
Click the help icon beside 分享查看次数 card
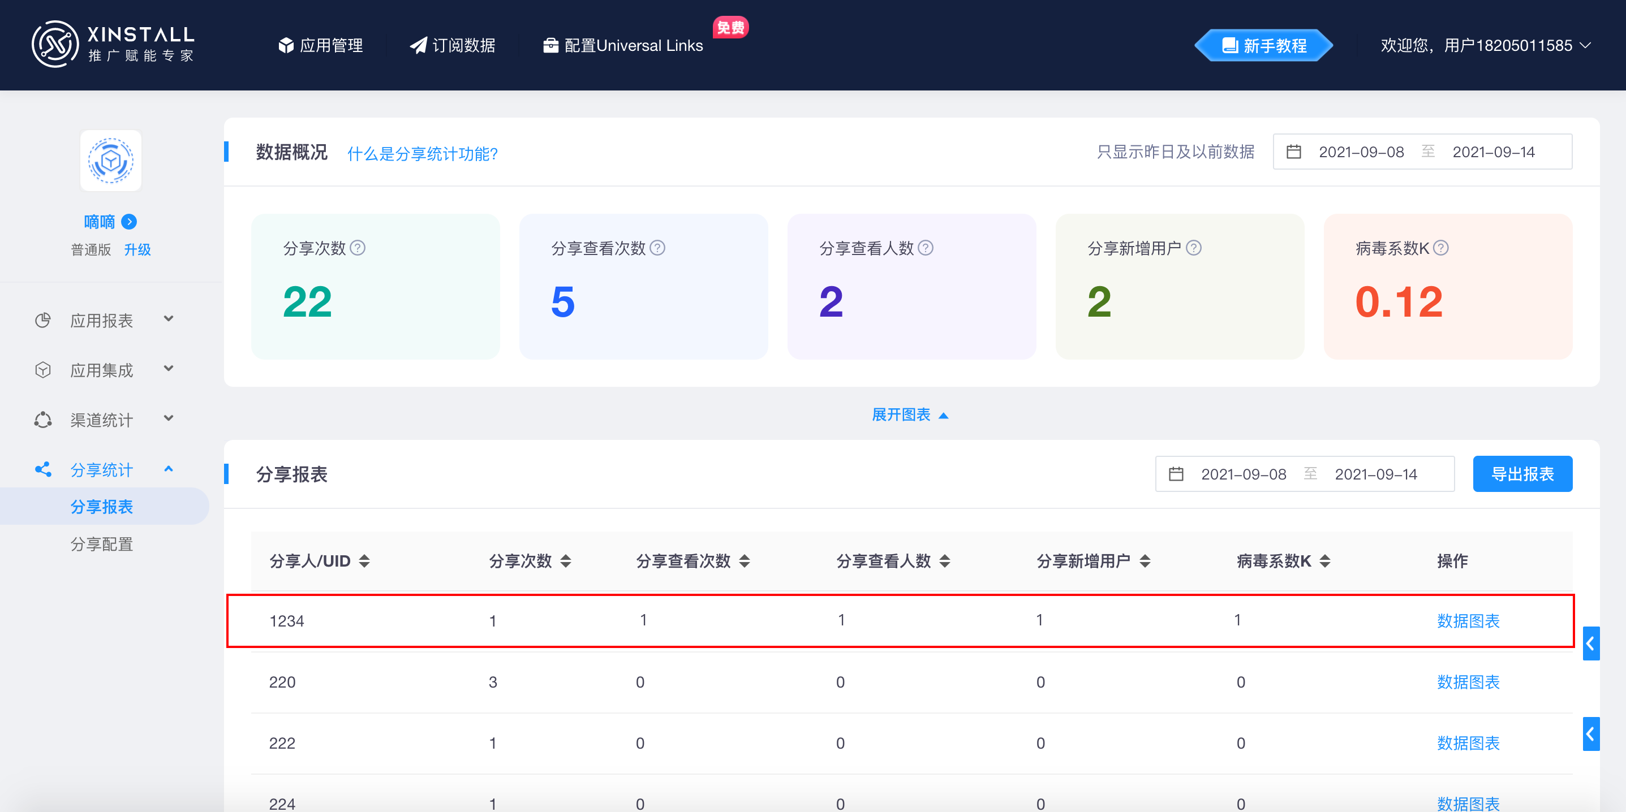tap(657, 248)
